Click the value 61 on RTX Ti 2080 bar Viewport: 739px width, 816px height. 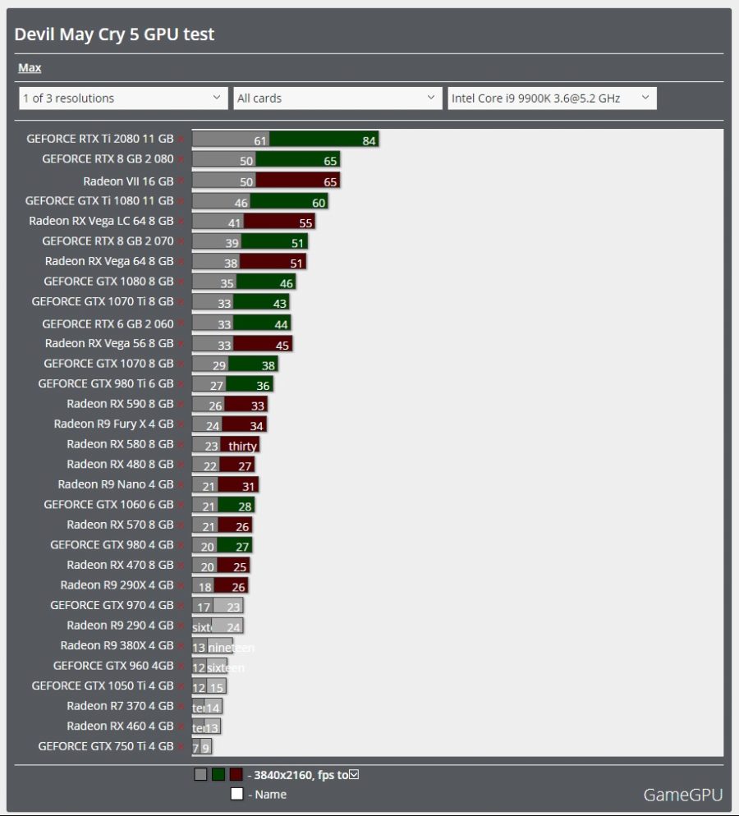click(x=260, y=140)
